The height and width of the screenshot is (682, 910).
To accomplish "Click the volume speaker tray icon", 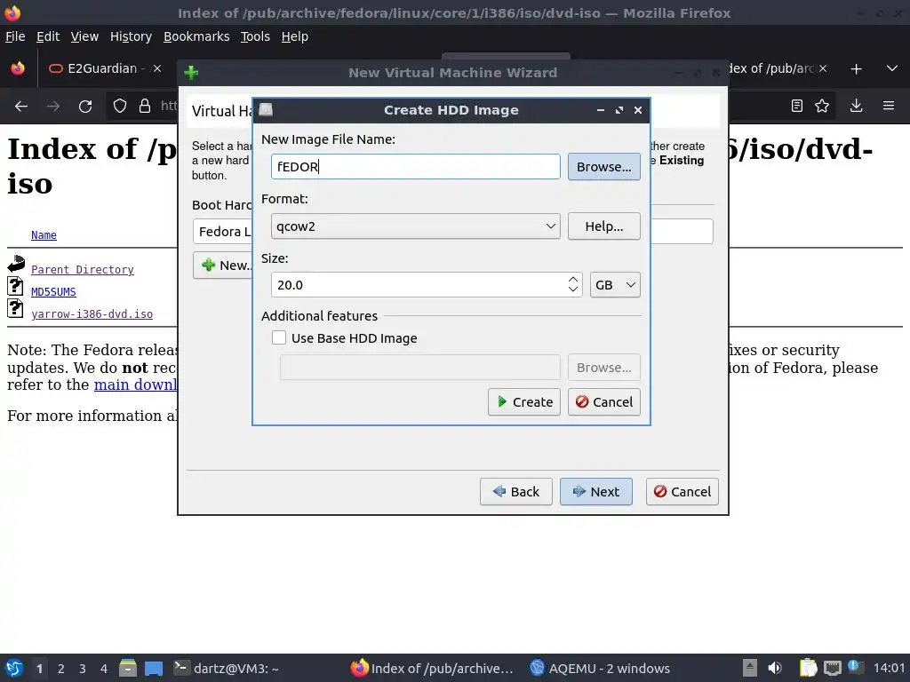I will [775, 668].
